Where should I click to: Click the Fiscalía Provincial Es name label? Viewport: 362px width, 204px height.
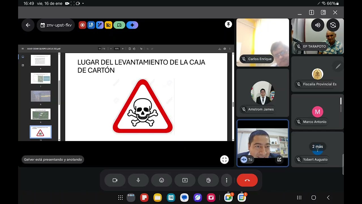320,84
